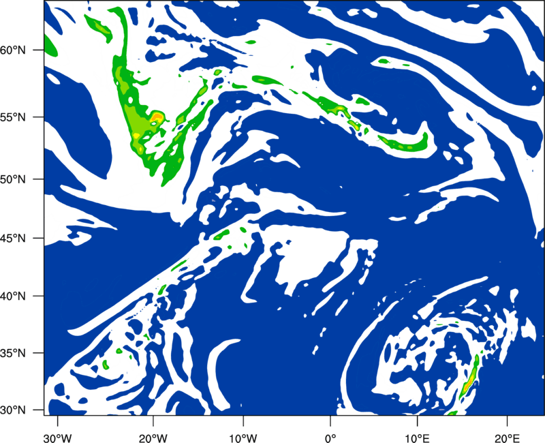Click the 20°E longitude label
The width and height of the screenshot is (545, 443).
(507, 438)
